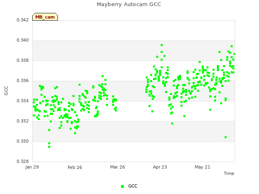
Task: Click the 0.336 y-axis value
Action: pos(23,80)
